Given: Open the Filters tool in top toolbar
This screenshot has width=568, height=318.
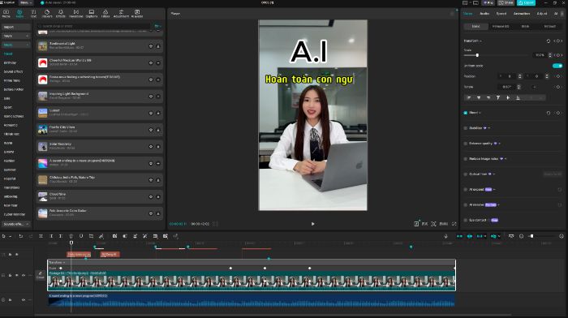Looking at the screenshot, I should (x=105, y=14).
